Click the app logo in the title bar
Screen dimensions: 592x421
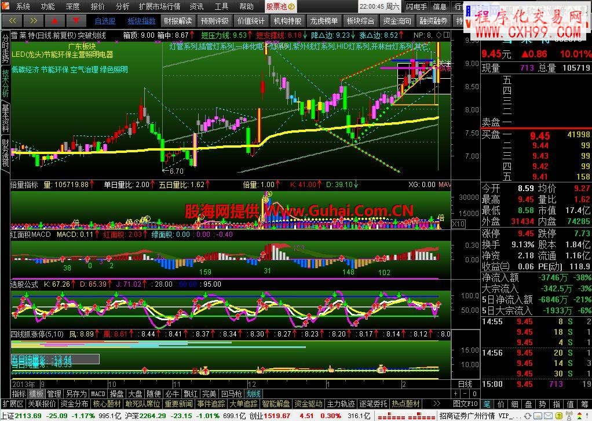(6, 7)
